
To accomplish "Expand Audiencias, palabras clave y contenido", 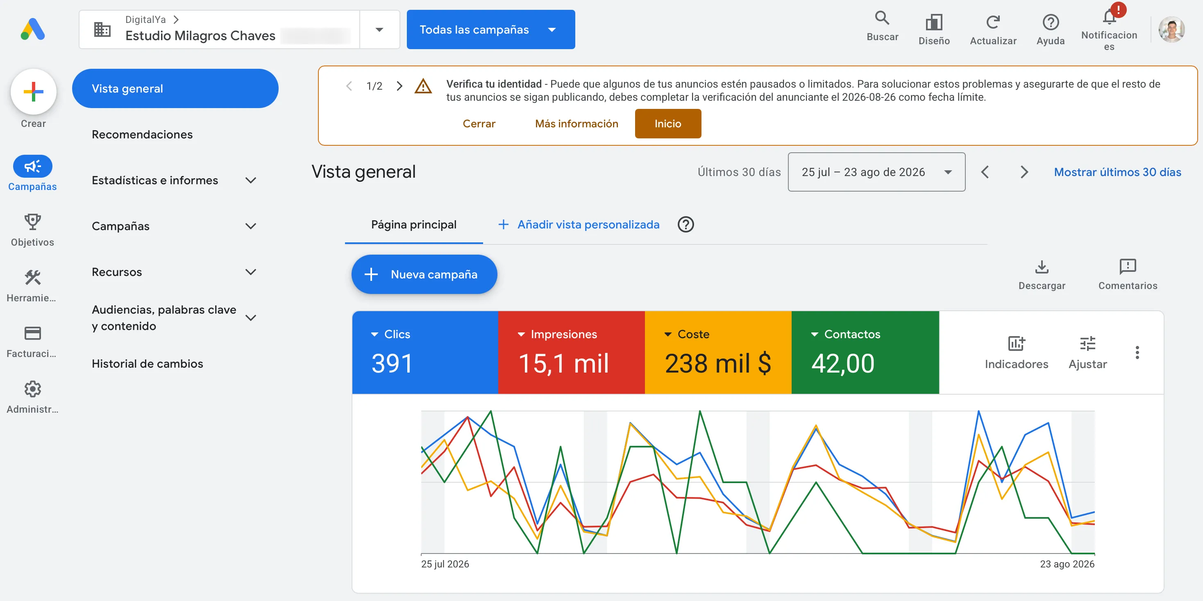I will [251, 317].
